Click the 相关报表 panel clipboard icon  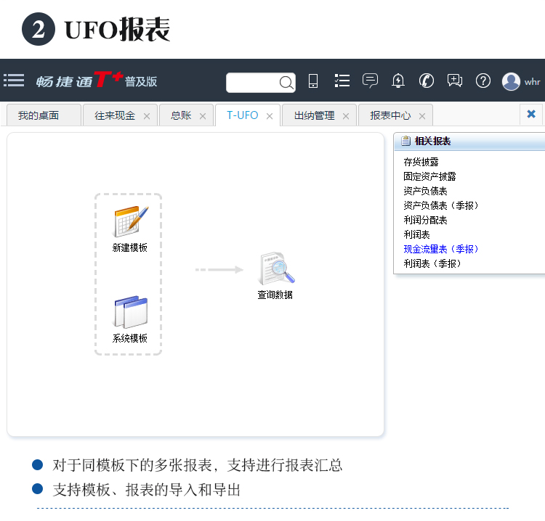click(405, 141)
